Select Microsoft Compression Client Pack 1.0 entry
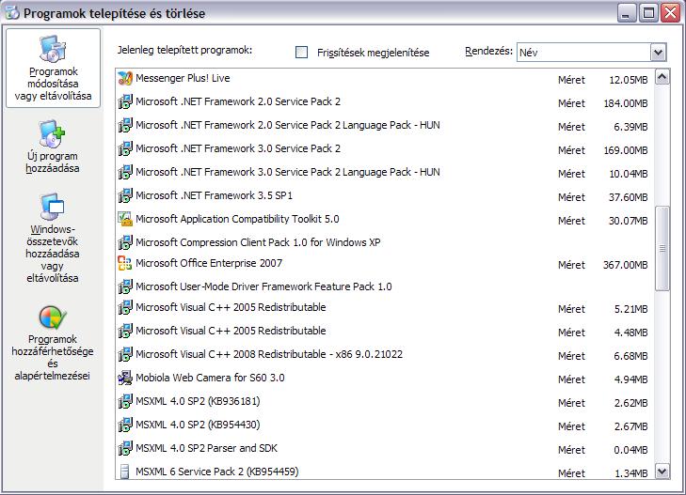 tap(385, 242)
